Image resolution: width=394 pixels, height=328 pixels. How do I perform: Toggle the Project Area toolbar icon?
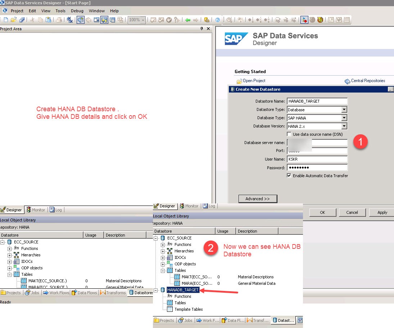click(104, 20)
